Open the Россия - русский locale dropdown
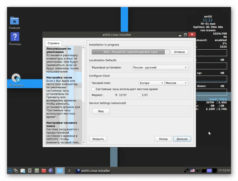Screen dimensions: 238x181 pos(160,67)
